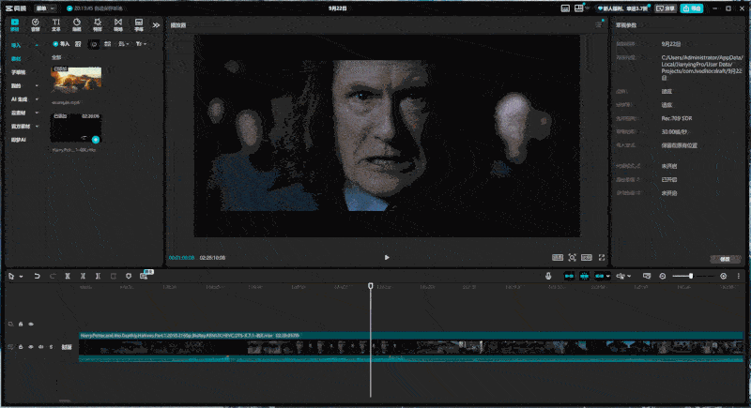Zoom out the timeline
Image resolution: width=751 pixels, height=408 pixels.
click(x=663, y=276)
